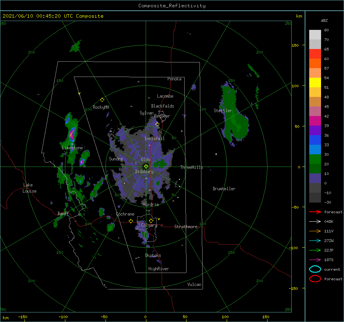The height and width of the screenshot is (322, 344).
Task: Click the yellow diamond marker near Cochrane
Action: pyautogui.click(x=131, y=221)
